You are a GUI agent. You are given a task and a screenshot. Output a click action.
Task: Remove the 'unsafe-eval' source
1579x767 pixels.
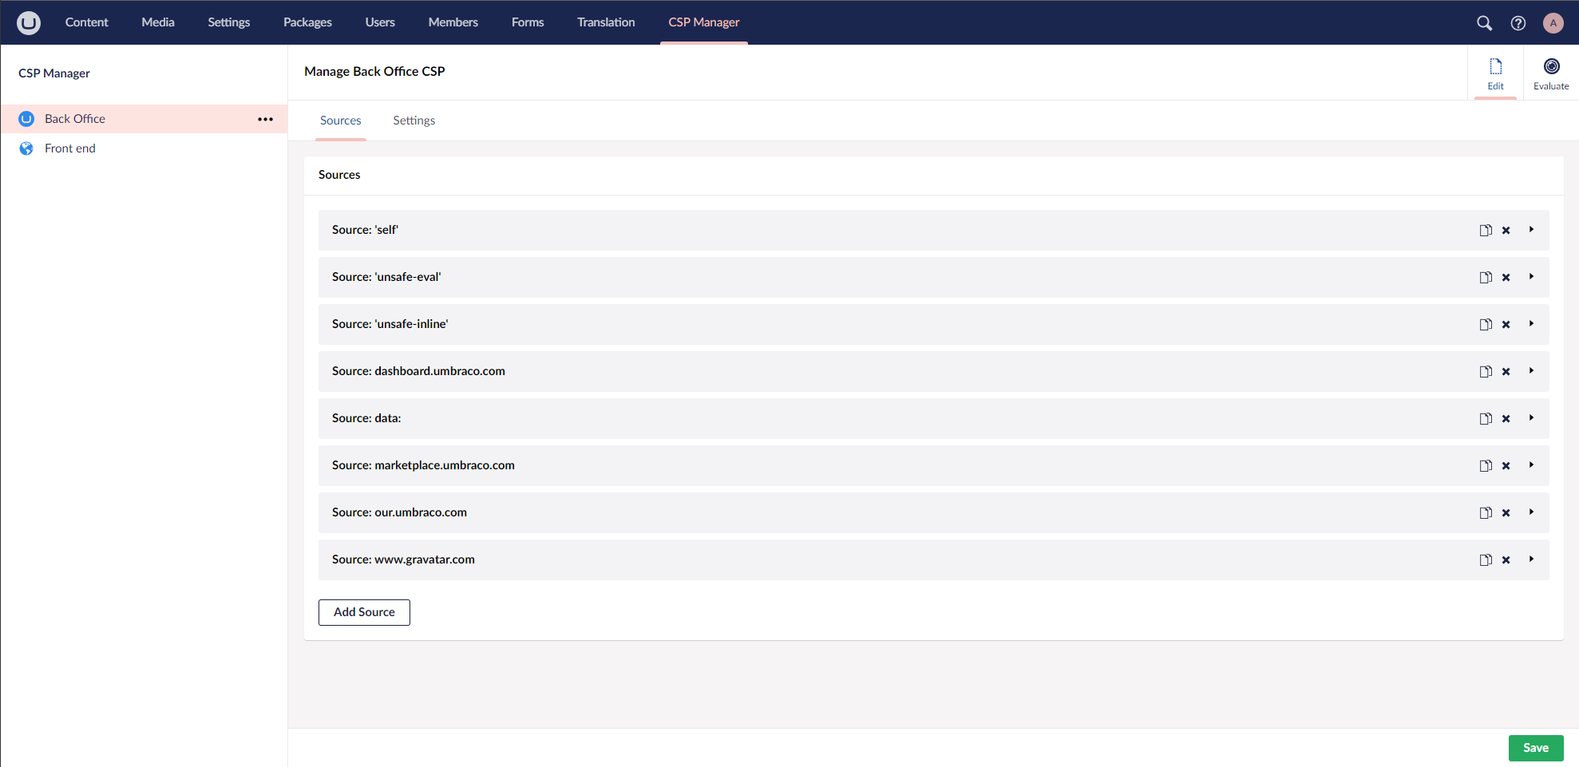pyautogui.click(x=1506, y=278)
